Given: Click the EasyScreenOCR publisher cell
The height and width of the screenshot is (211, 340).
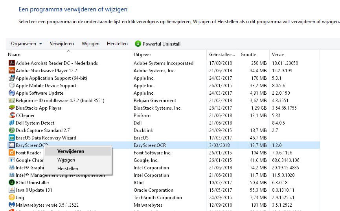Looking at the screenshot, I should tap(150, 145).
